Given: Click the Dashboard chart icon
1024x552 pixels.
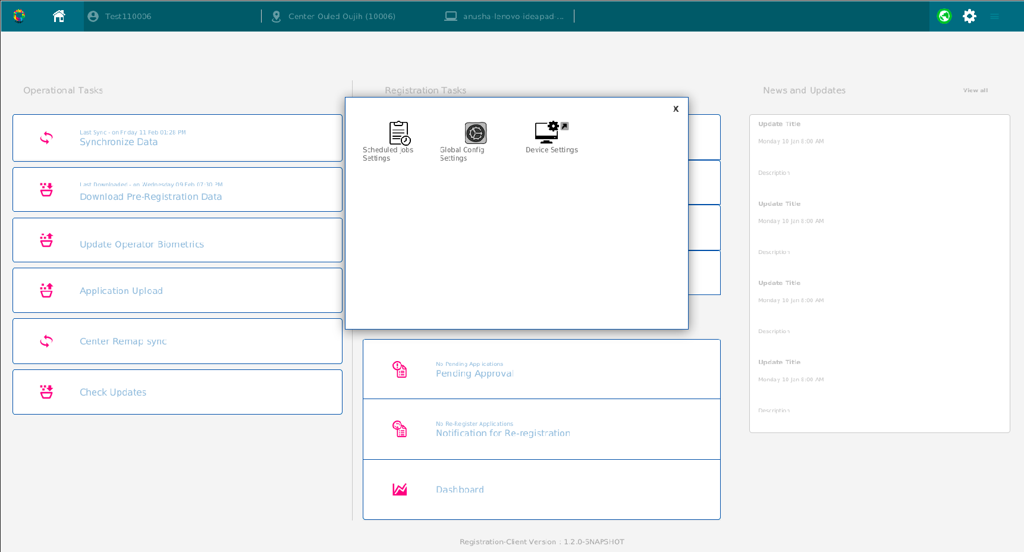Looking at the screenshot, I should coord(400,489).
